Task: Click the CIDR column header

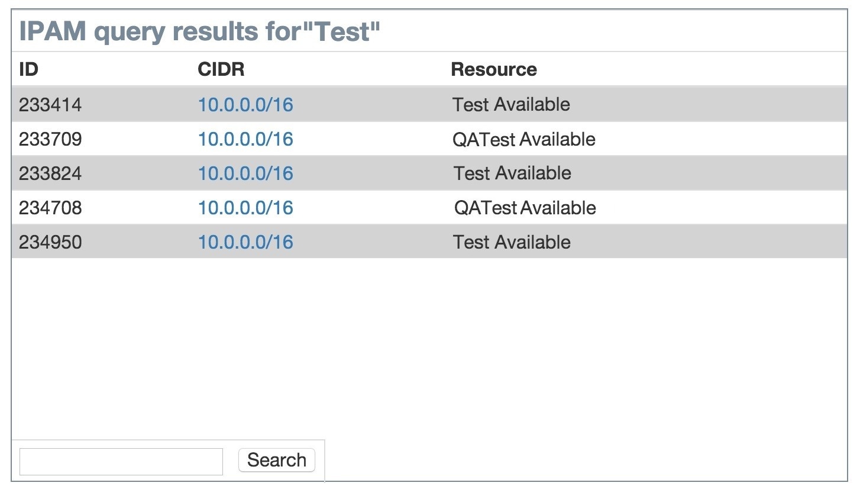Action: pyautogui.click(x=221, y=69)
